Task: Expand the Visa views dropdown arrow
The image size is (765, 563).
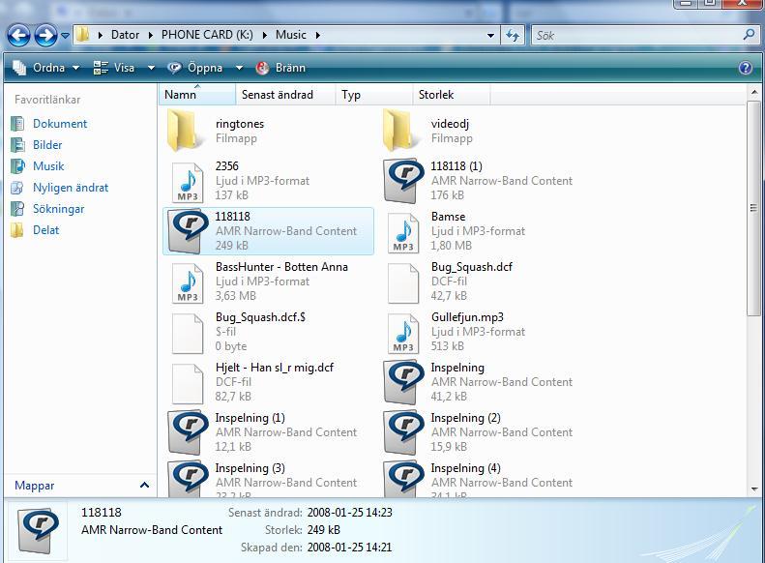Action: 151,68
